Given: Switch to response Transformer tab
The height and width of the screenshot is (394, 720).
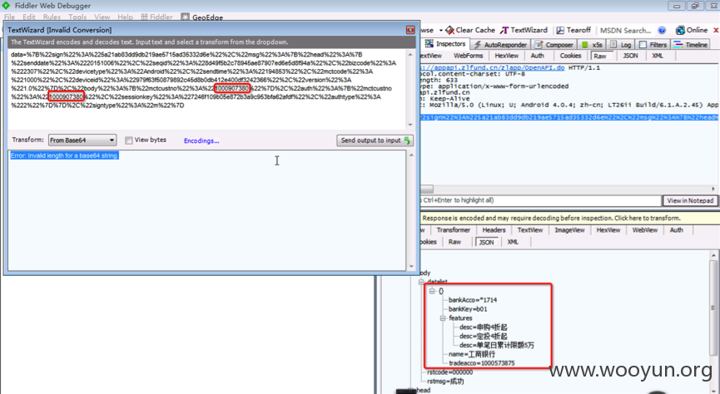Looking at the screenshot, I should 453,230.
